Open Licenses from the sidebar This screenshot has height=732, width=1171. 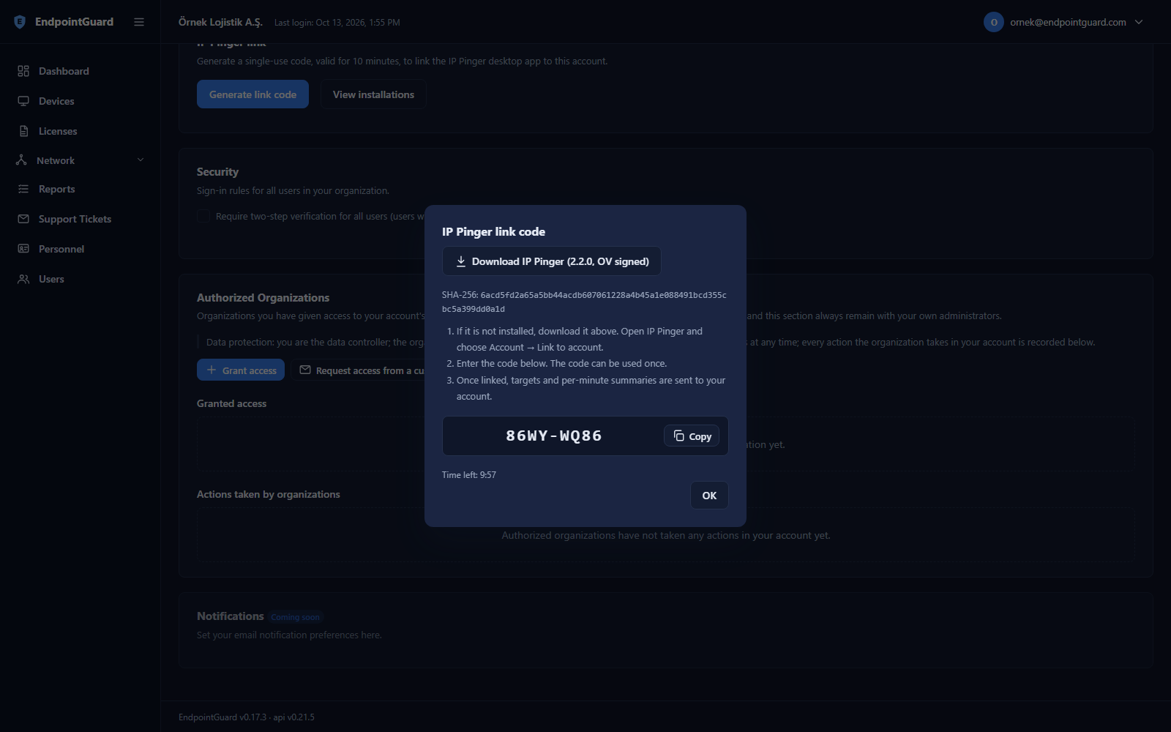[x=81, y=131]
